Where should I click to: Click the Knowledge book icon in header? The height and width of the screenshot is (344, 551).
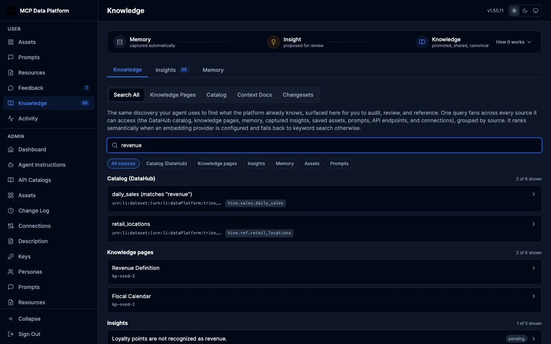coord(422,42)
